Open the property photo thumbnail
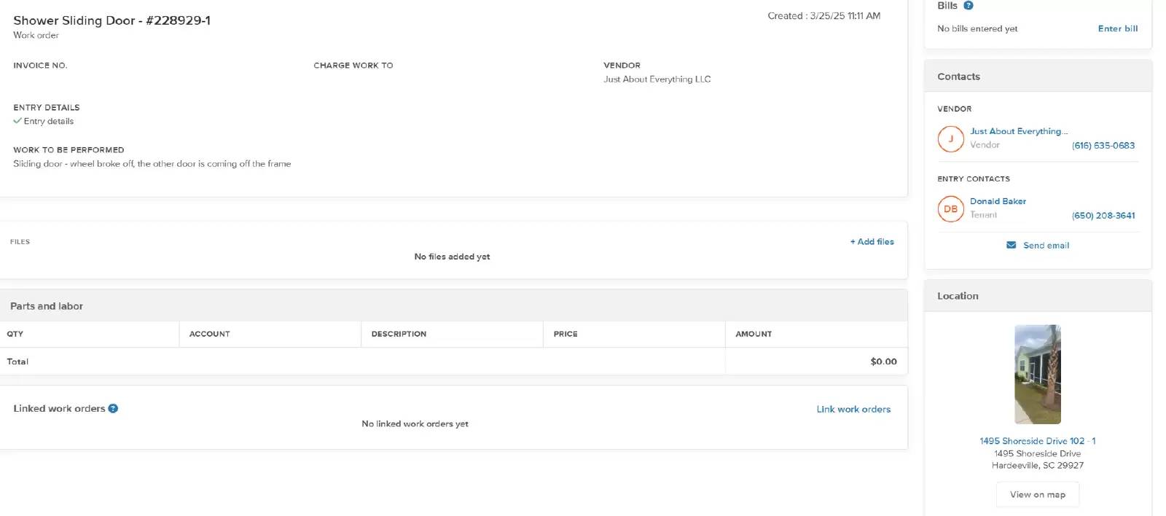The height and width of the screenshot is (516, 1166). pos(1037,374)
